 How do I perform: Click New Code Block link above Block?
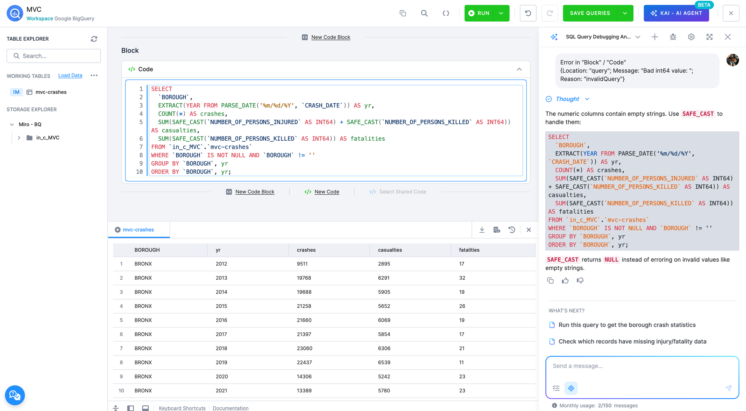pos(330,37)
